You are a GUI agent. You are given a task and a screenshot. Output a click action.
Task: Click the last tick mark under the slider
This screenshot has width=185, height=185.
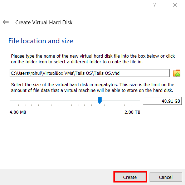(138, 105)
